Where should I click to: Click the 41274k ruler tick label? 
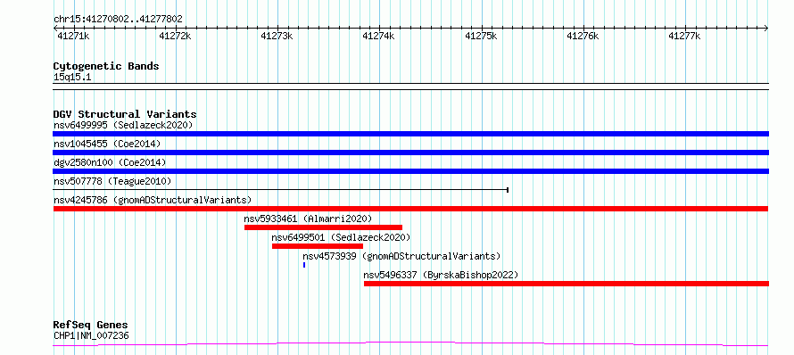[378, 36]
